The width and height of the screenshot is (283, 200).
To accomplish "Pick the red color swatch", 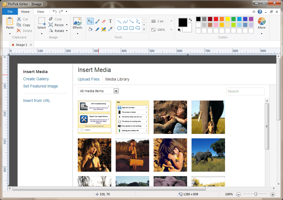I will point(216,19).
